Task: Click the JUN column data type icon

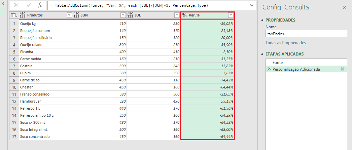Action: point(76,15)
